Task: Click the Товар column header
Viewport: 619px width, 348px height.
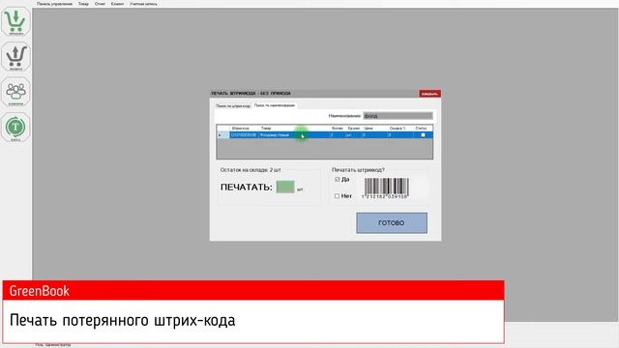Action: (294, 129)
